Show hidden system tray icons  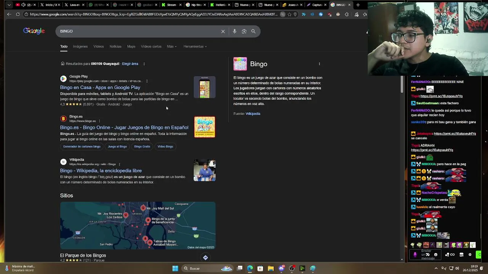tap(436, 268)
